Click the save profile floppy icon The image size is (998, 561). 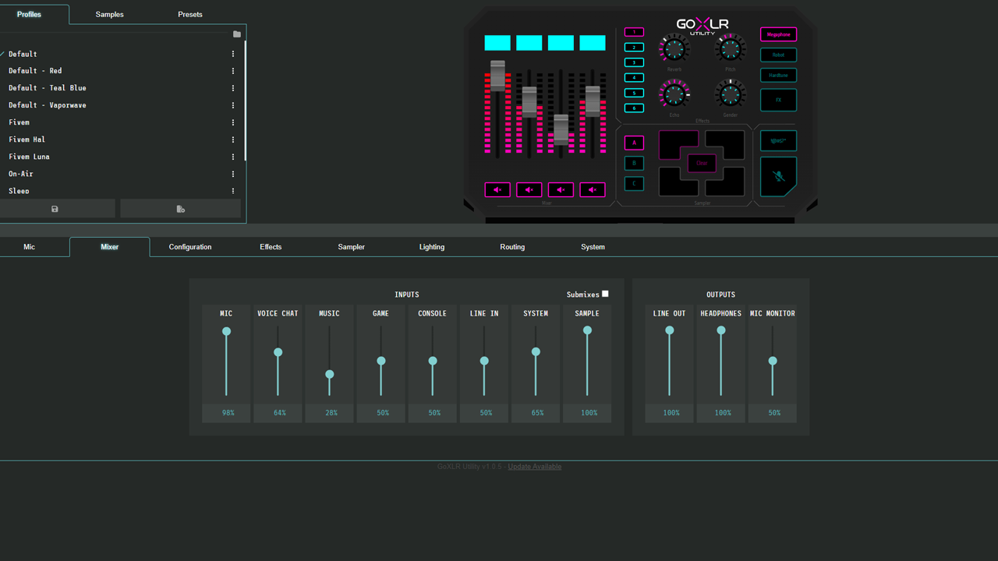point(55,209)
